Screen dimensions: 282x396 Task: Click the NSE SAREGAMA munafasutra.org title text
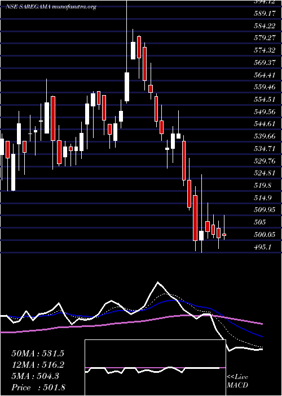click(x=51, y=7)
